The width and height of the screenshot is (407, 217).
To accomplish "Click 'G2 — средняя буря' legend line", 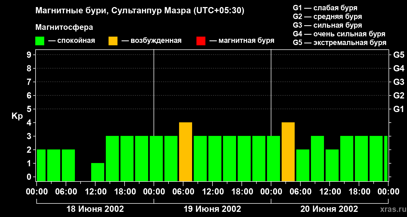I will [327, 17].
